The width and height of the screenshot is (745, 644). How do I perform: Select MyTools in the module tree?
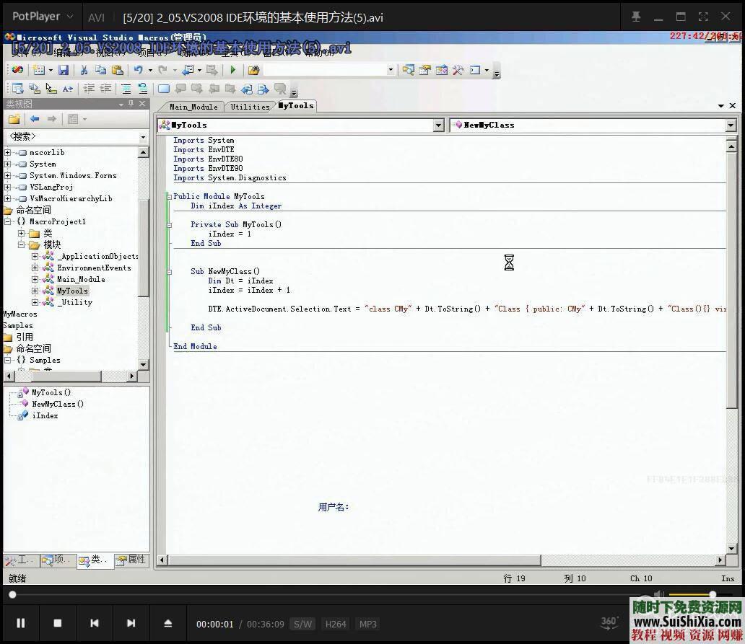click(72, 291)
